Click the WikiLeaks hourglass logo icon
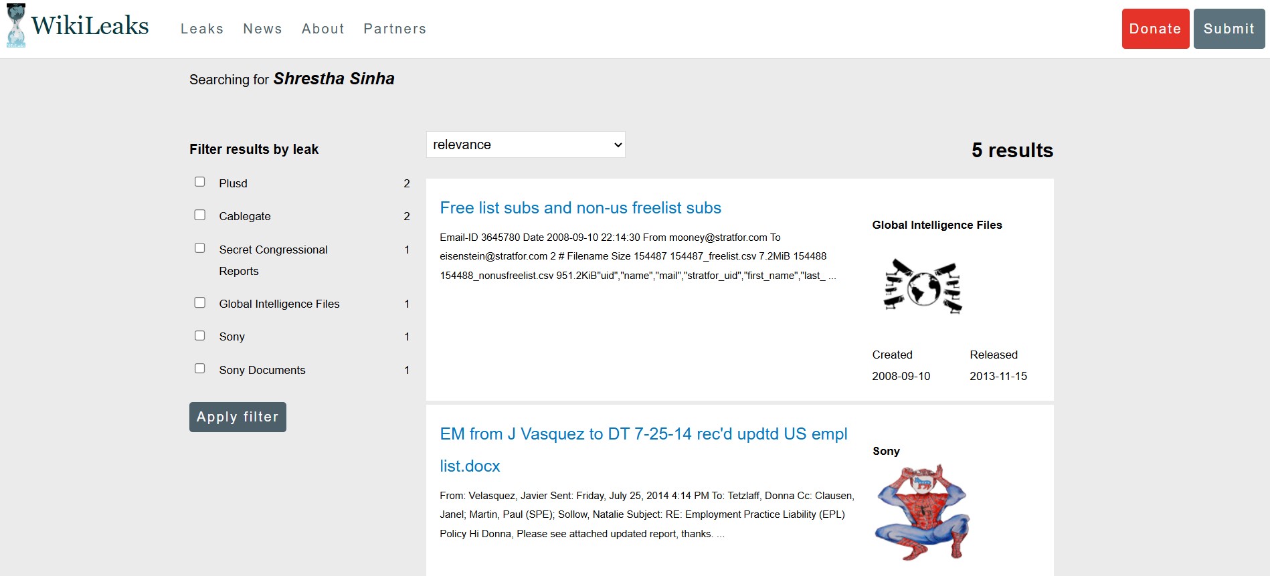This screenshot has width=1270, height=576. point(16,26)
